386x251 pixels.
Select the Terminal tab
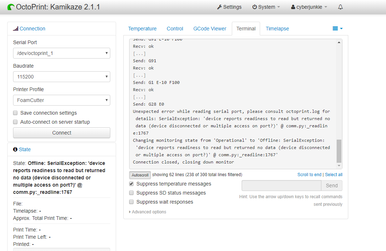click(x=246, y=29)
